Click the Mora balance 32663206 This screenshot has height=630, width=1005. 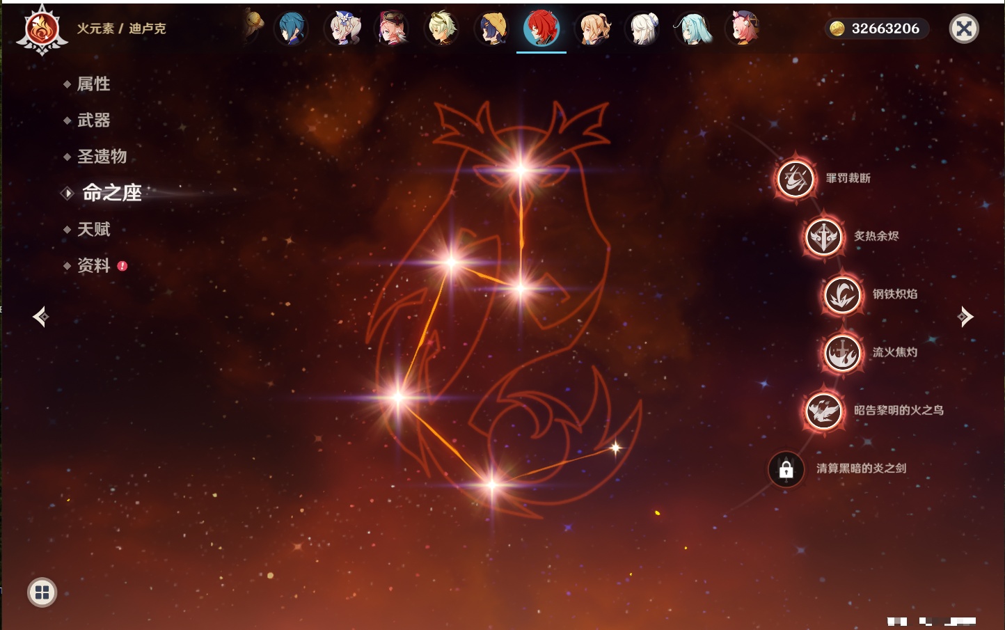tap(885, 29)
